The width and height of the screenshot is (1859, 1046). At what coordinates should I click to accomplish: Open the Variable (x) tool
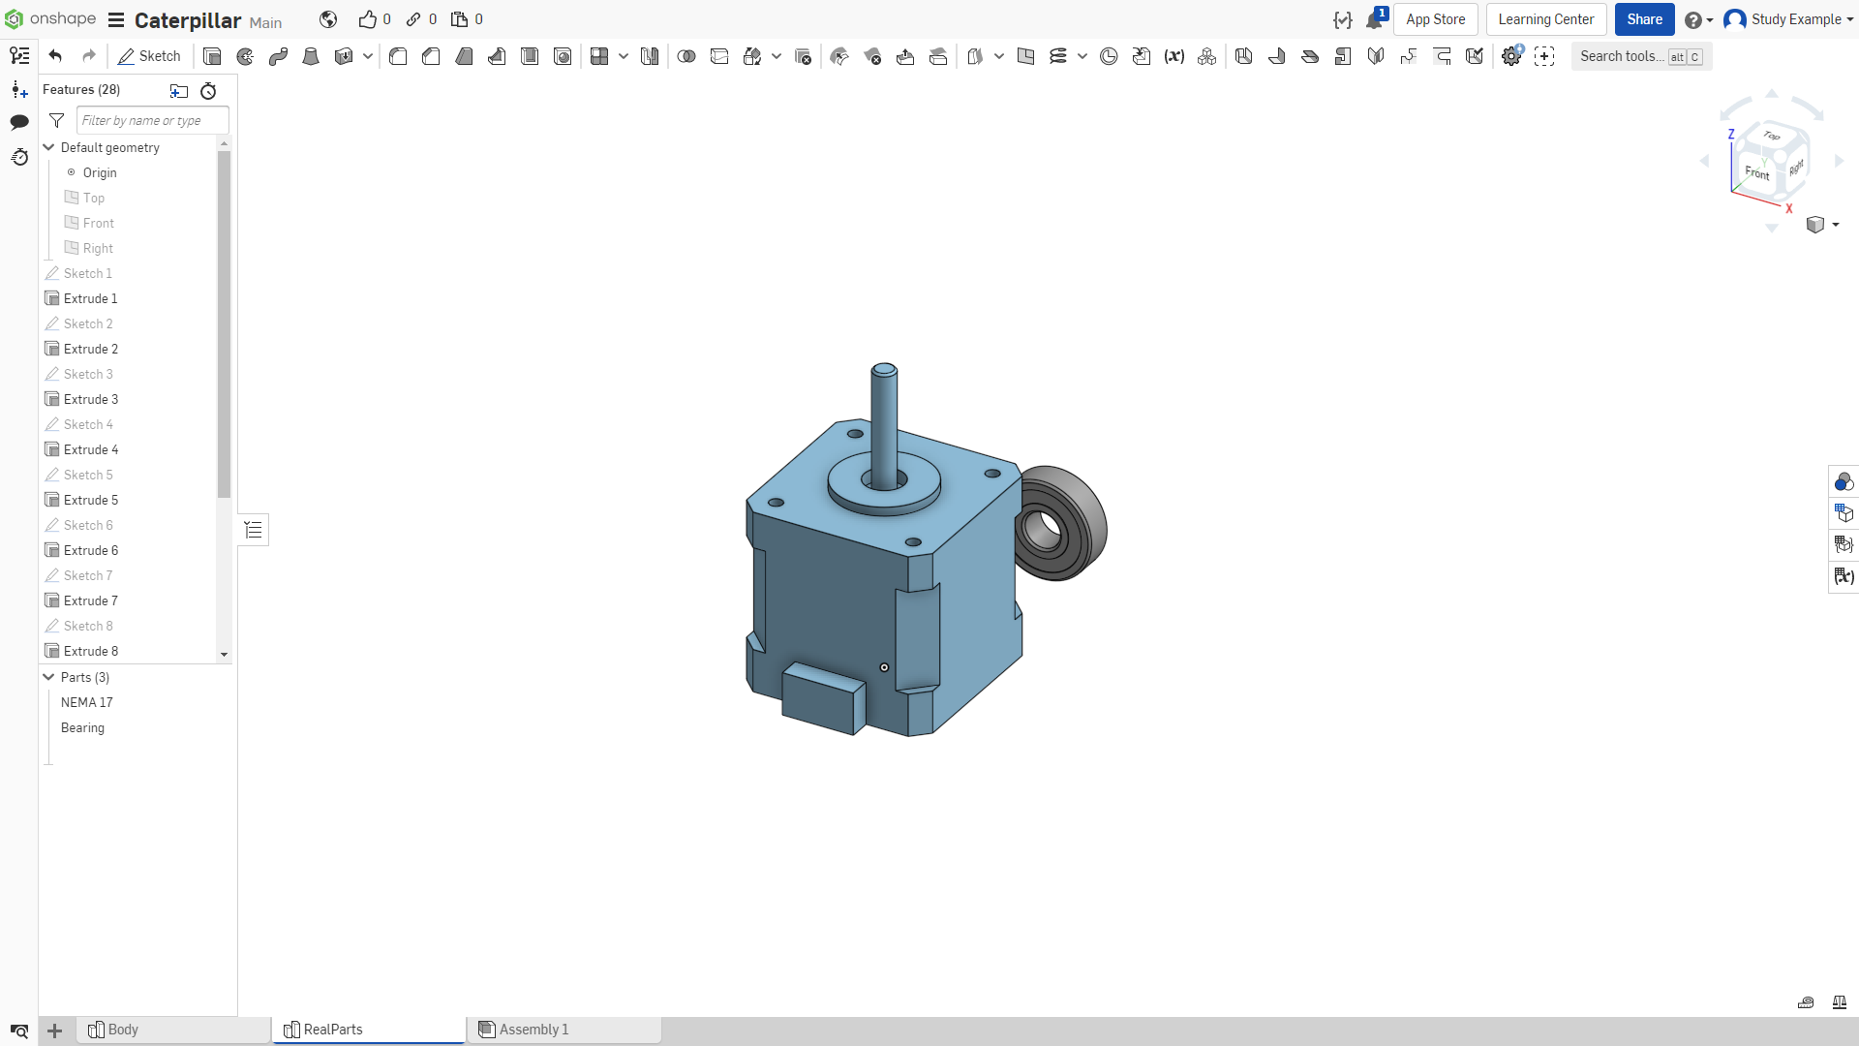click(x=1174, y=56)
